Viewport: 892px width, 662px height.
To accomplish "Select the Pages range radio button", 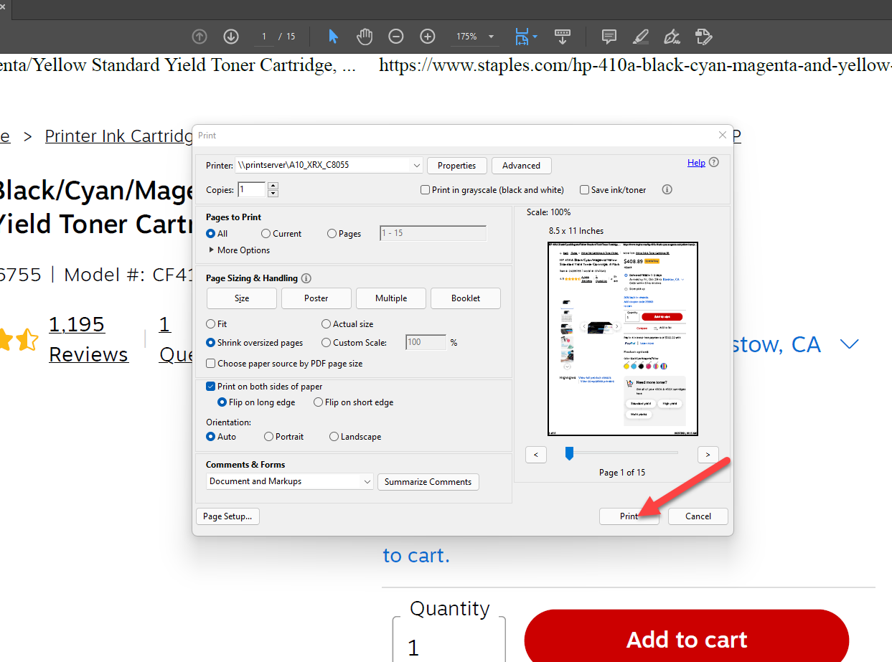I will 332,234.
